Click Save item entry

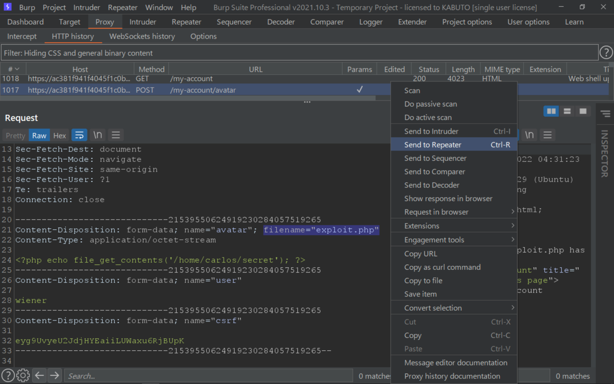pos(453,294)
